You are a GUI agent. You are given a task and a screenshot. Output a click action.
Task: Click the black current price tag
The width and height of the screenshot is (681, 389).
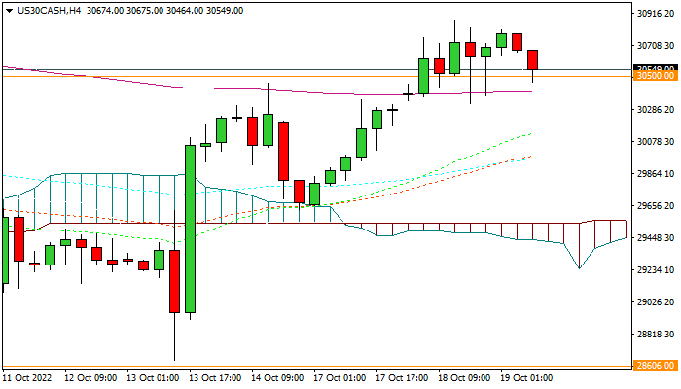(654, 67)
